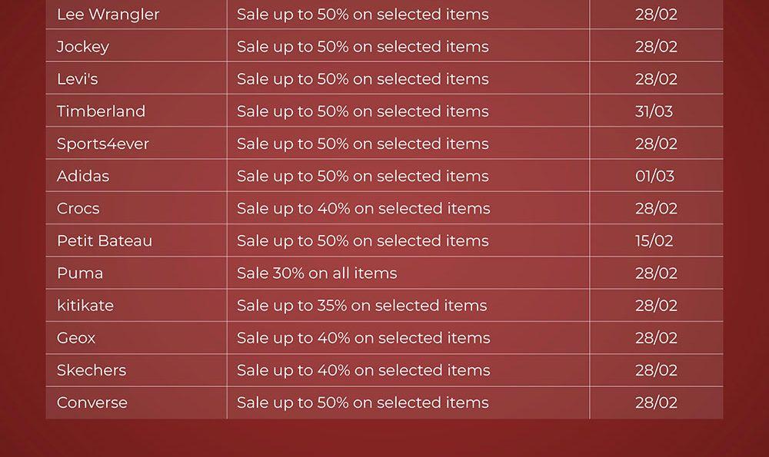The height and width of the screenshot is (457, 769).
Task: Click Converse's 28/02 end date
Action: tap(656, 402)
